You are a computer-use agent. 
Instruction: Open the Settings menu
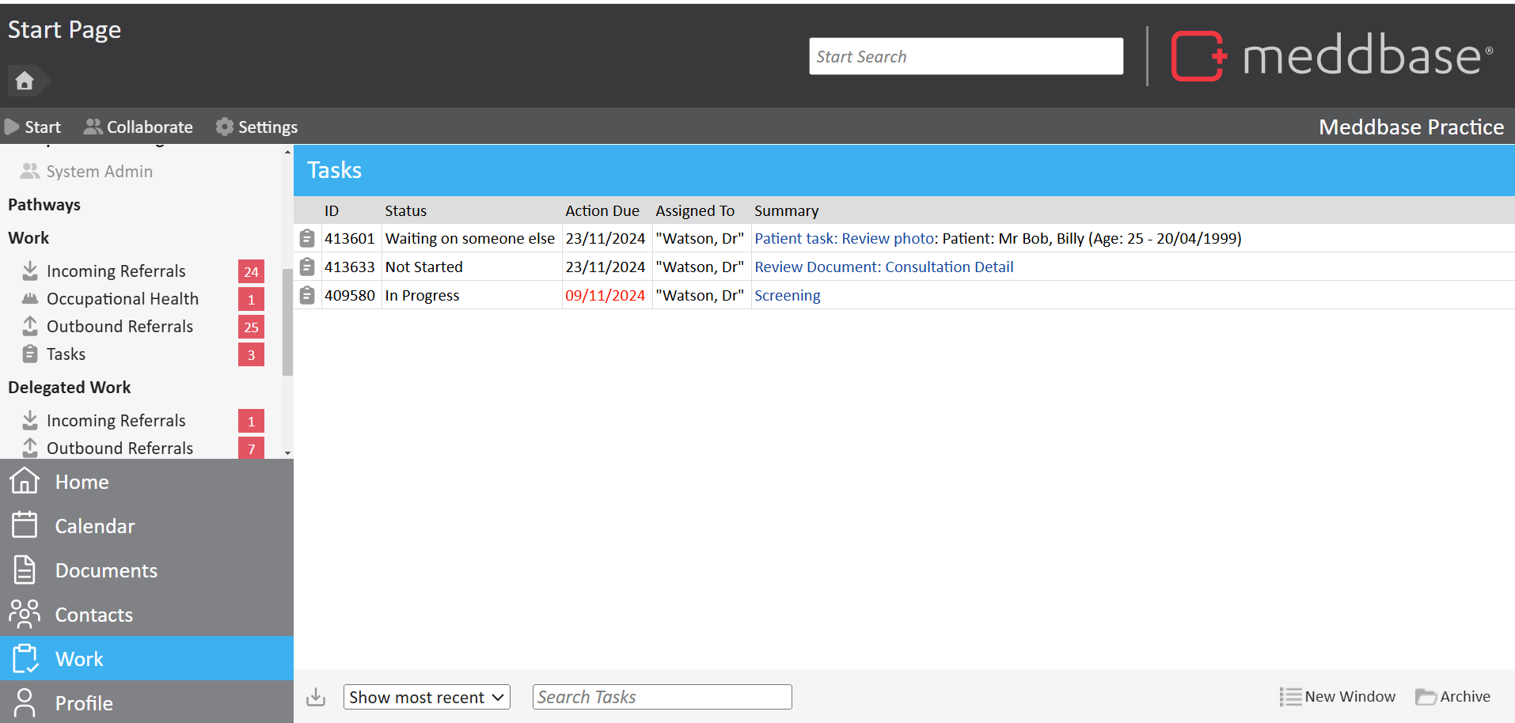(257, 127)
